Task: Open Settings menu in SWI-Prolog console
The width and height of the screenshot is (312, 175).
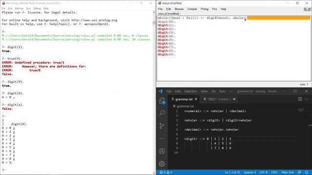Action: coord(19,8)
